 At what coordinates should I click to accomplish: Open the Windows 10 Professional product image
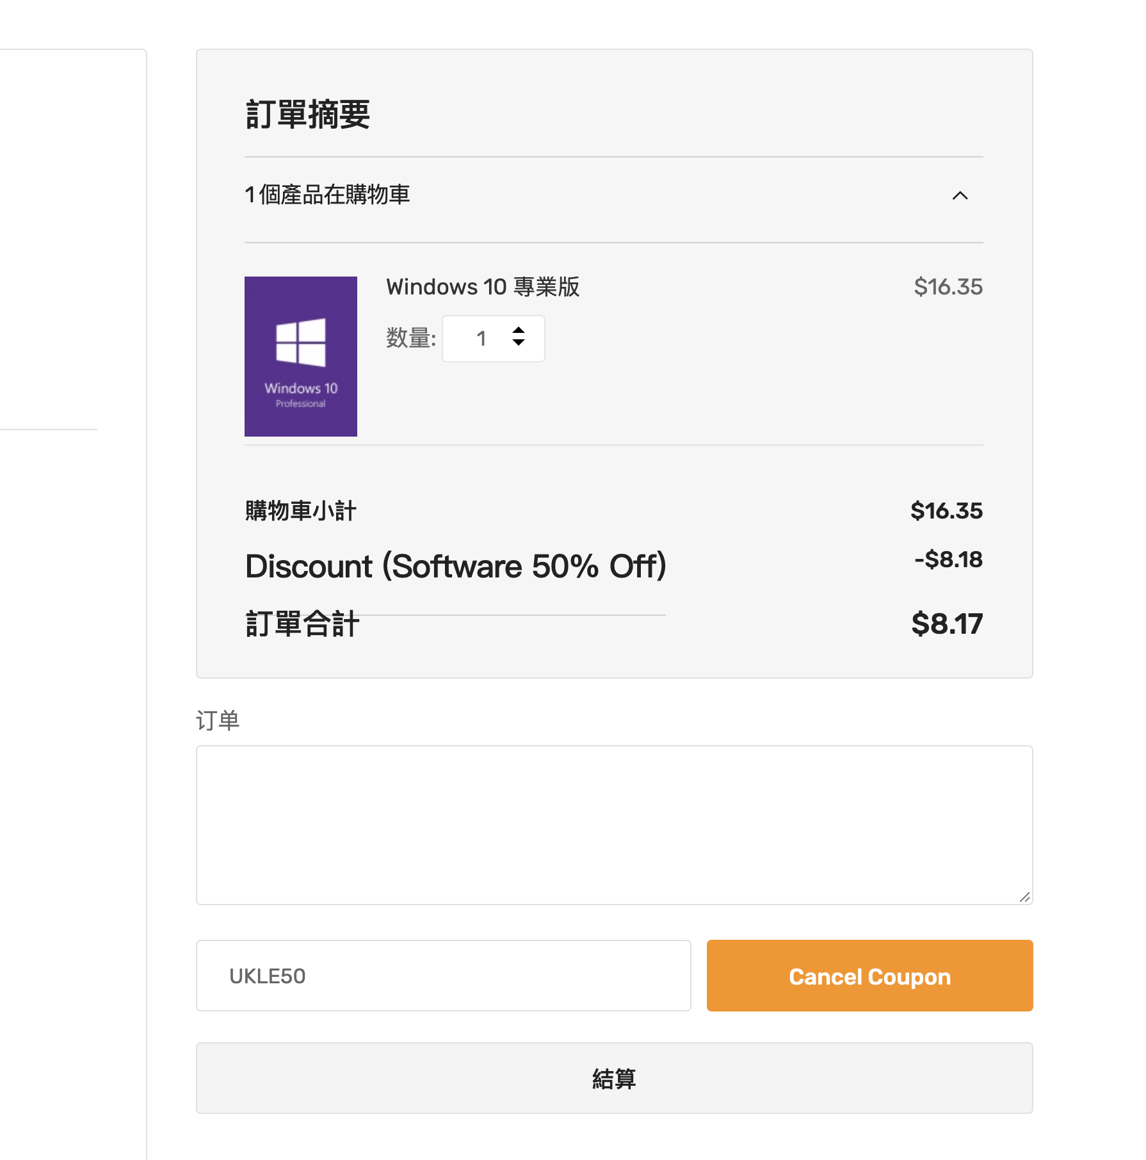[301, 356]
